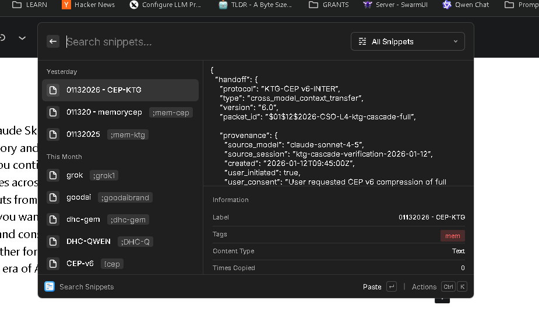The image size is (539, 333).
Task: Select the 011320 - memorycep snippet
Action: click(x=120, y=112)
